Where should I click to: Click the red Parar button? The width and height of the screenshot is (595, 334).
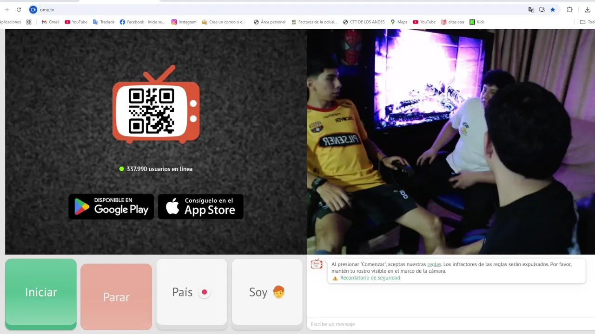(116, 297)
